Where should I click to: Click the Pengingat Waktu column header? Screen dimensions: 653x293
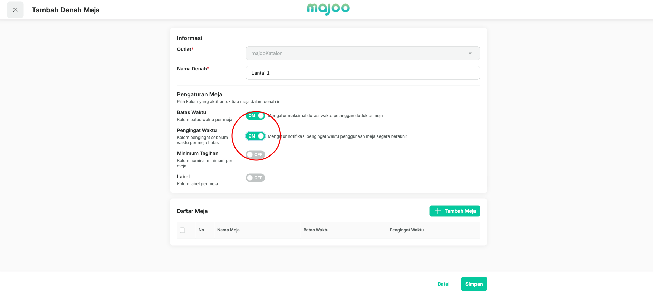coord(407,230)
